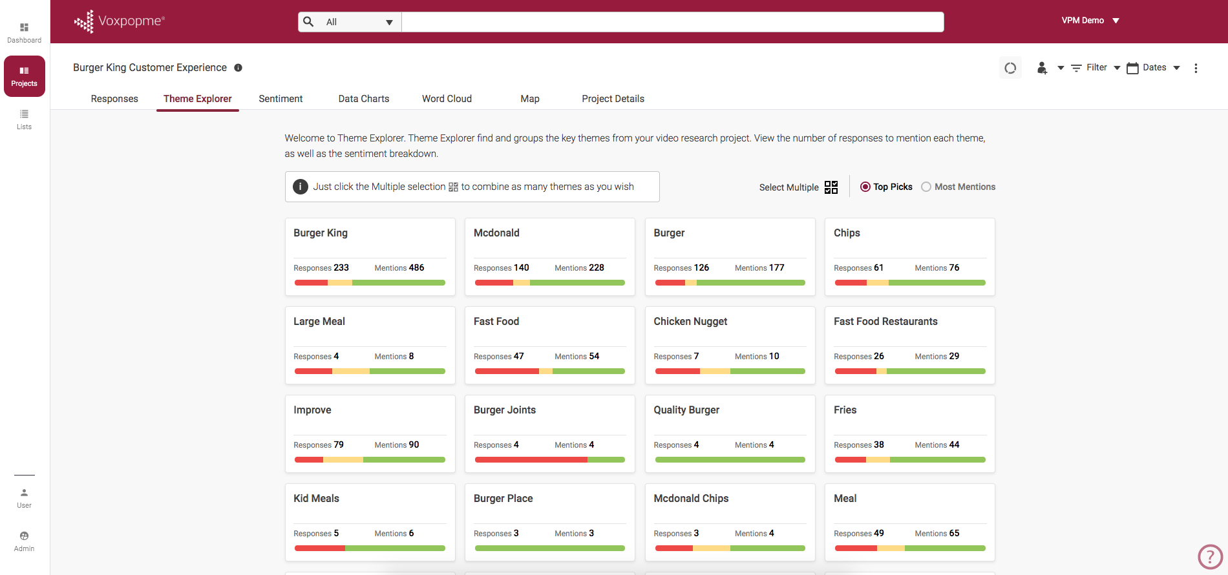The width and height of the screenshot is (1228, 575).
Task: Expand the Dates dropdown arrow
Action: tap(1176, 68)
